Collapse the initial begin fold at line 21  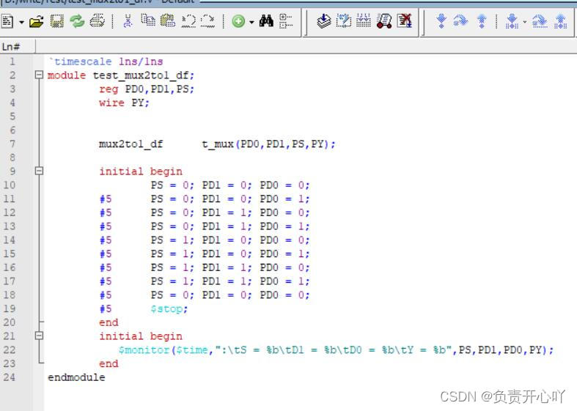[39, 336]
